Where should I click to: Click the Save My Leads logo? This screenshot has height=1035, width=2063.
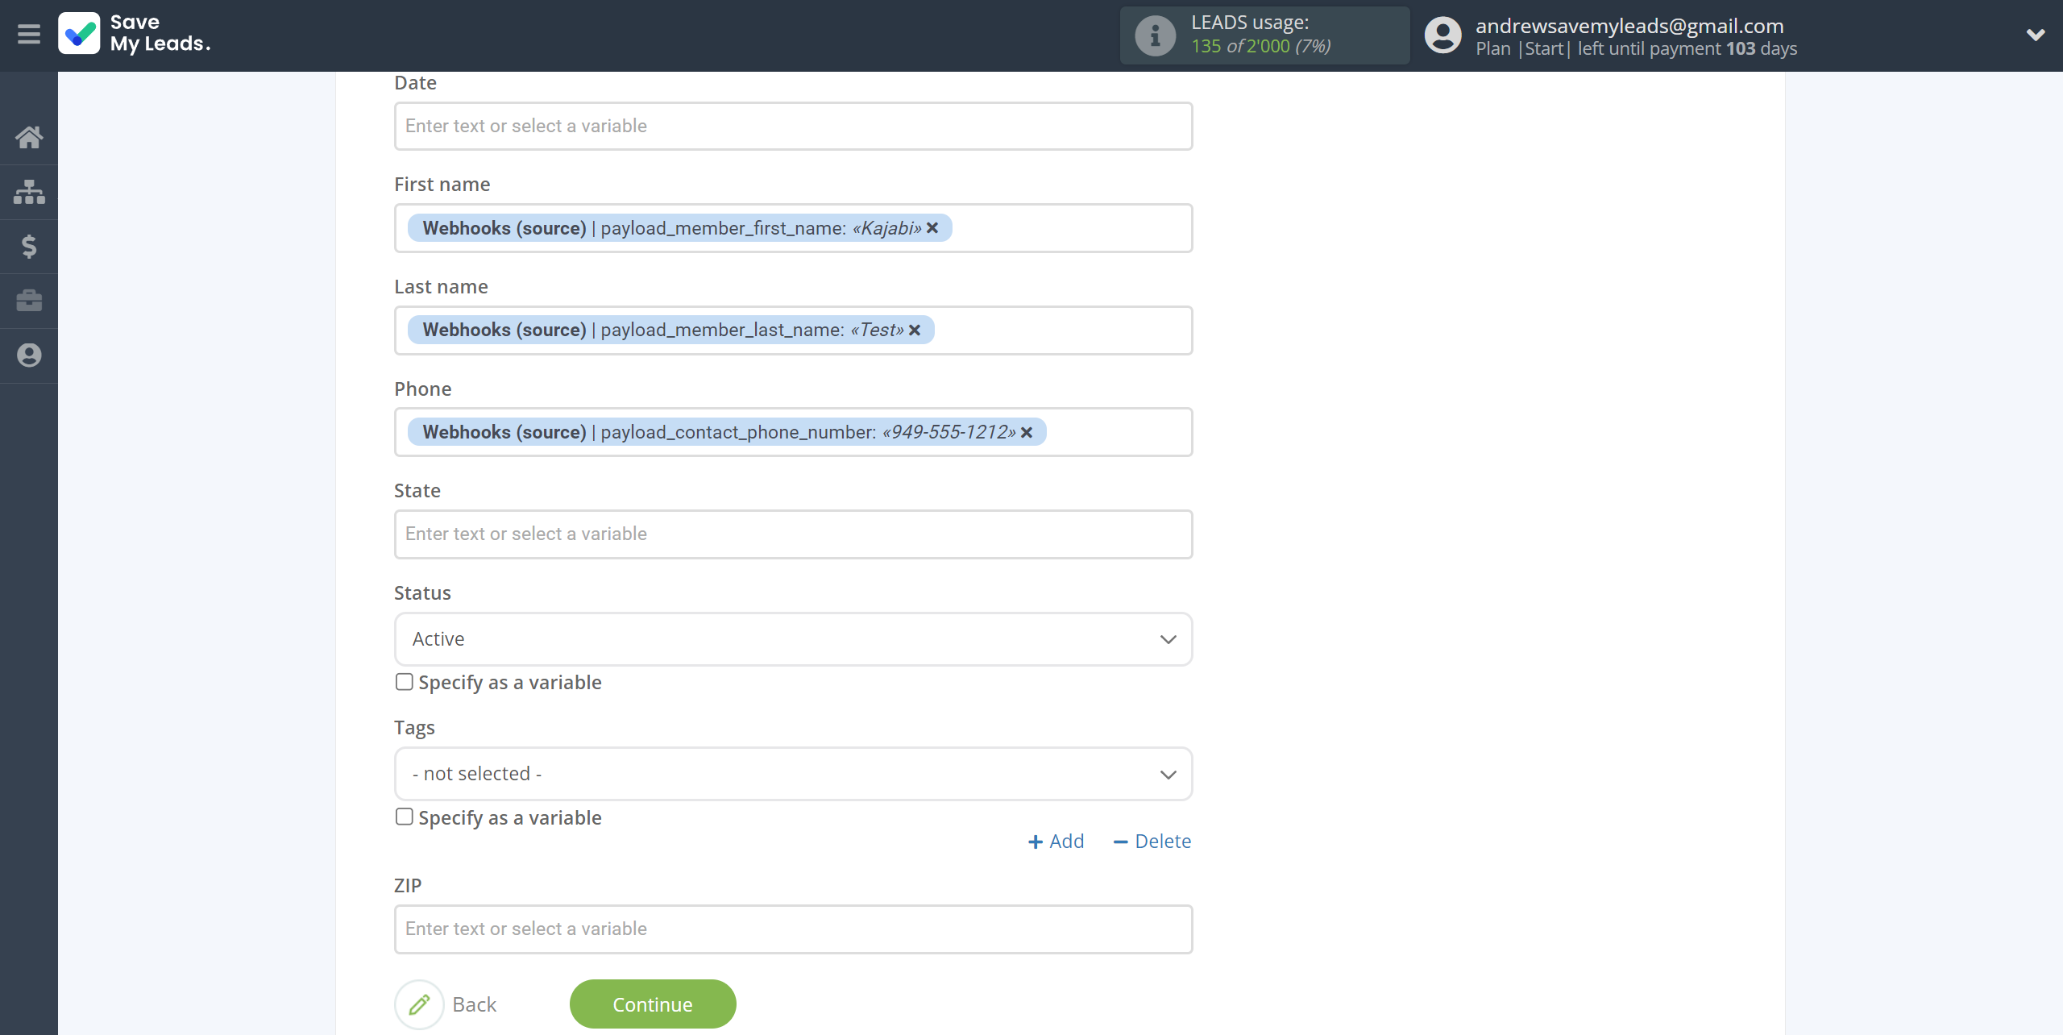tap(135, 34)
